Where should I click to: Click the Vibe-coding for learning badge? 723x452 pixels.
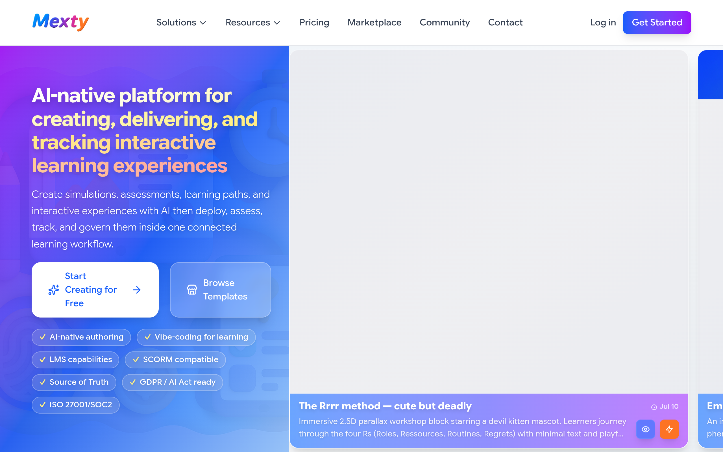[196, 337]
